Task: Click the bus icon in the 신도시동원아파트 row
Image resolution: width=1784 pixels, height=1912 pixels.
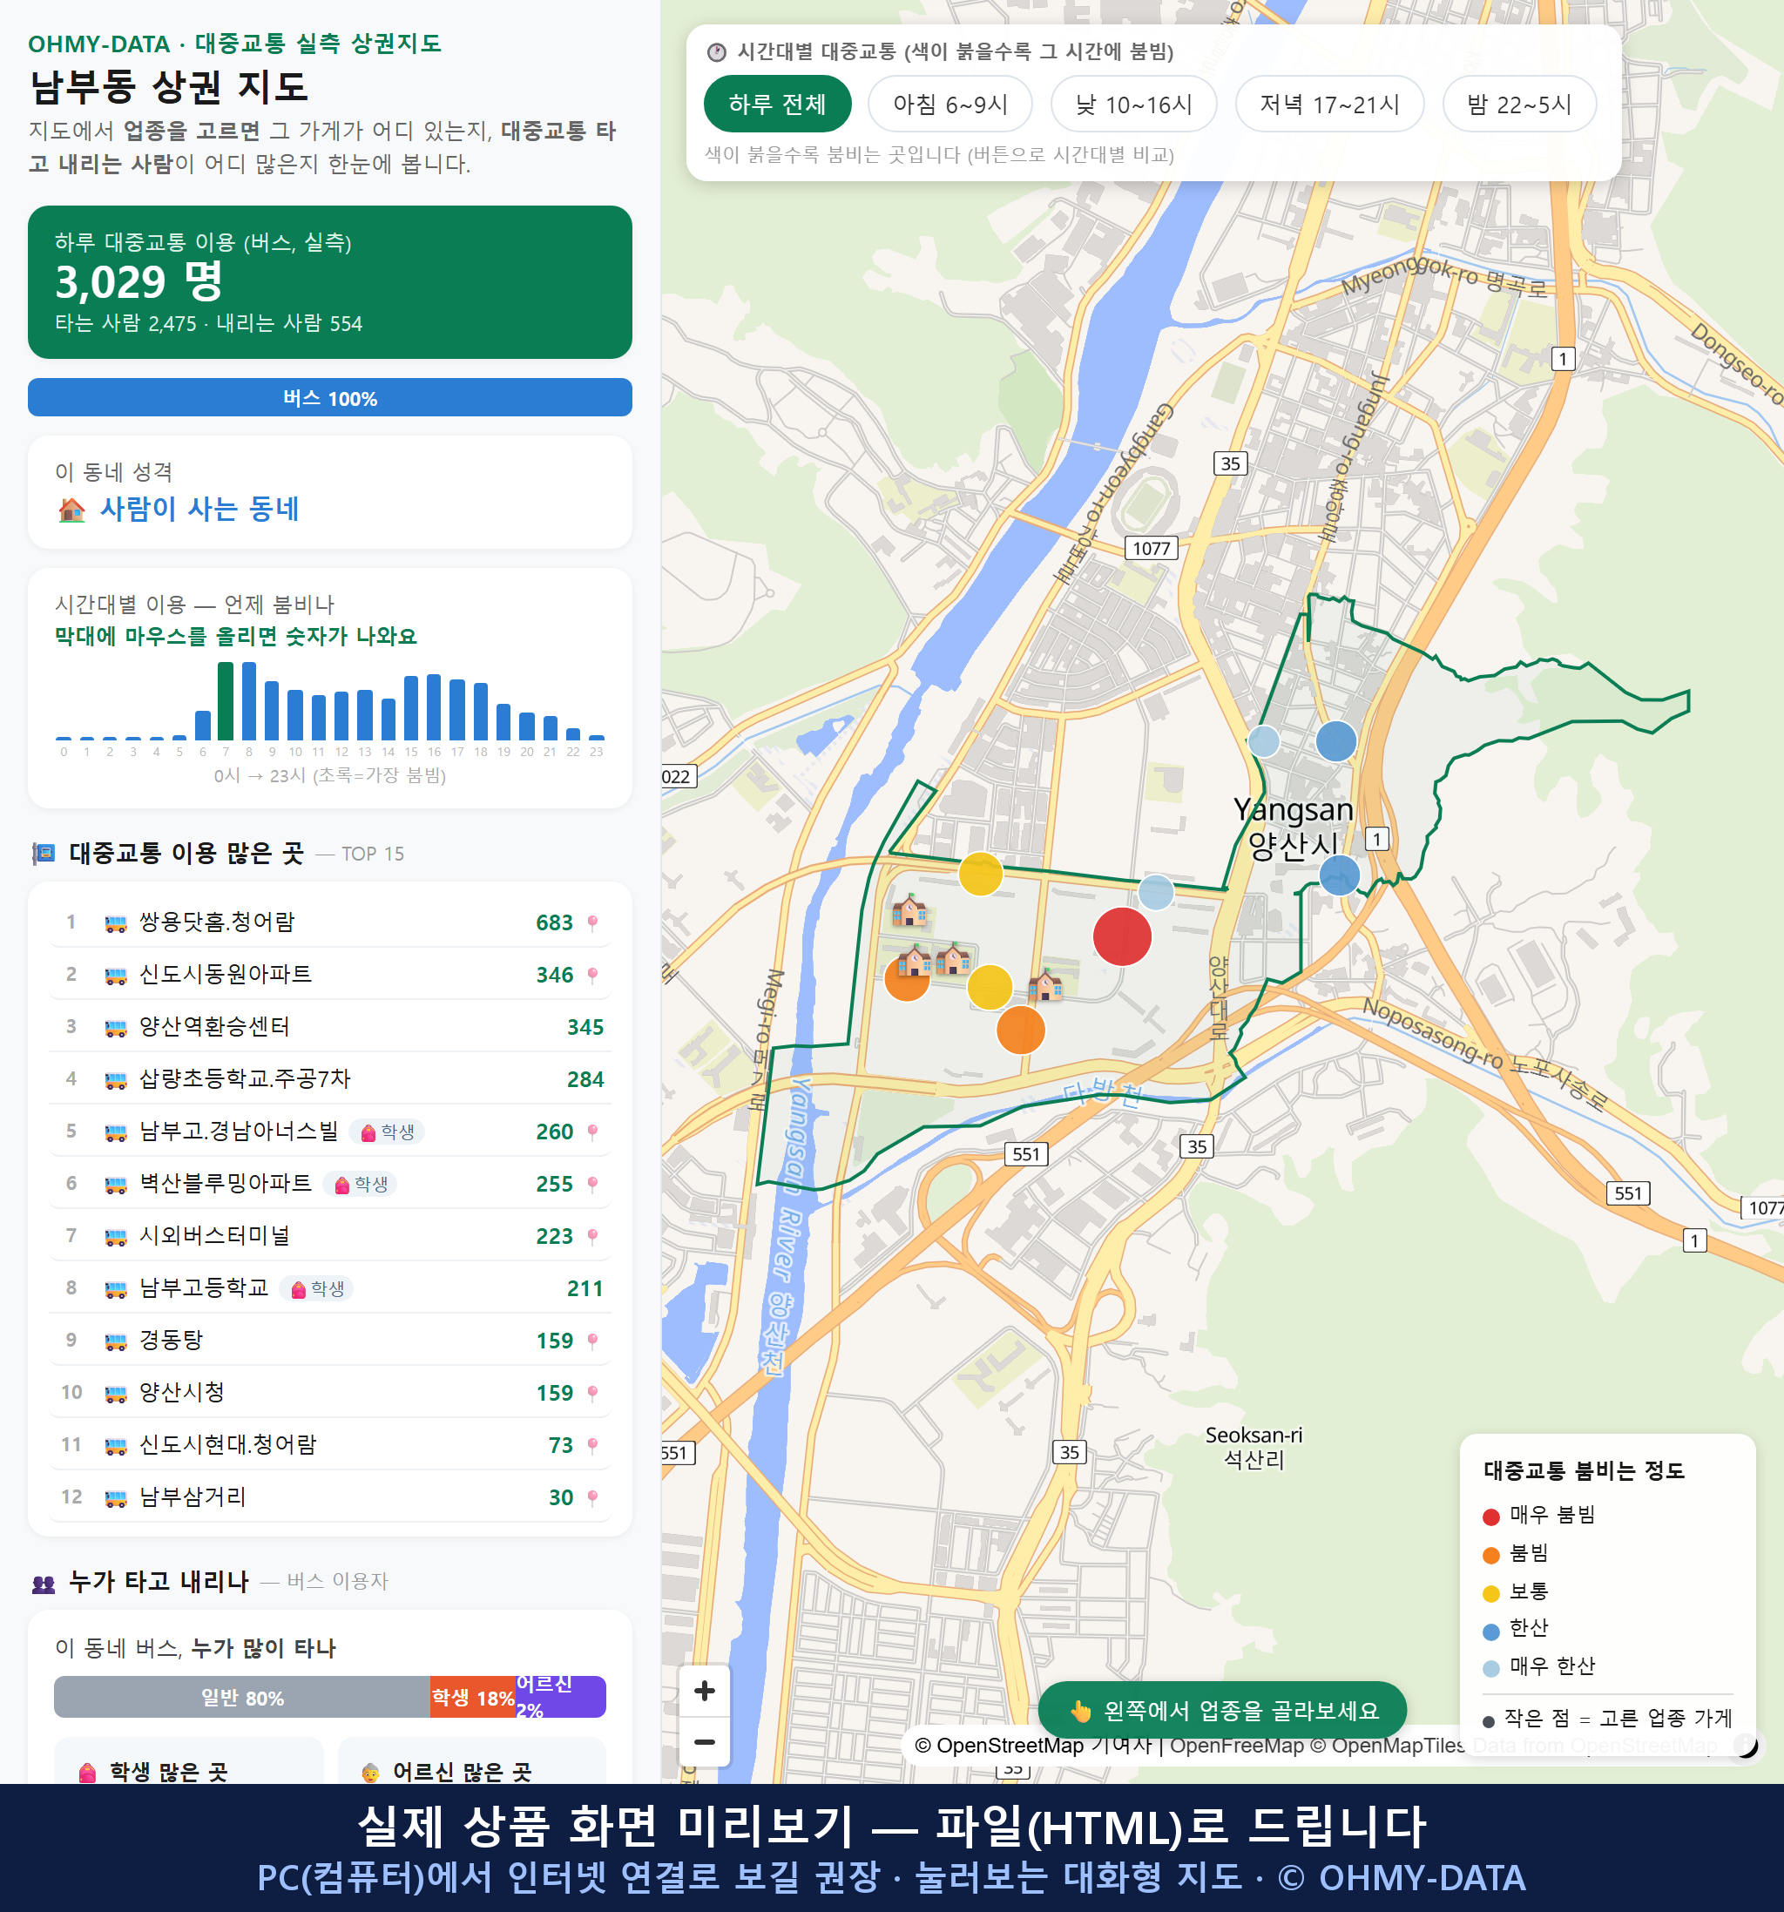Action: [x=115, y=976]
